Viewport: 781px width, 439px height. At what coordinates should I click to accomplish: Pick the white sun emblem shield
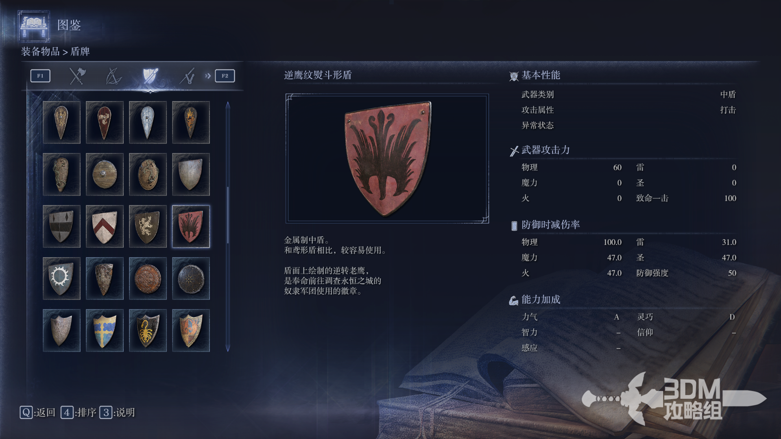[61, 278]
